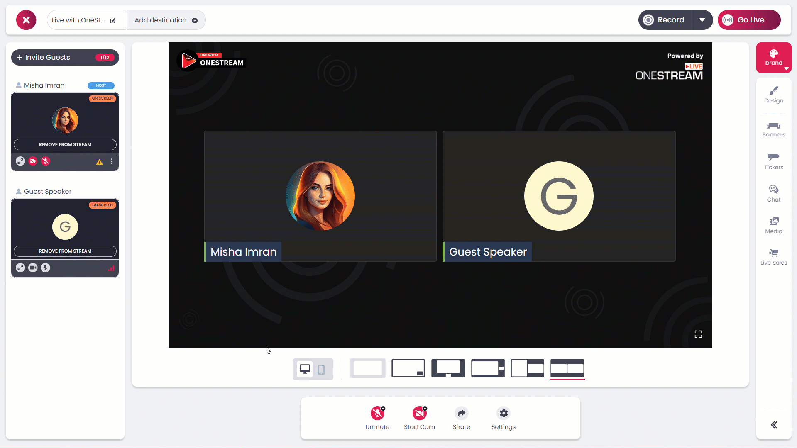
Task: Switch to mobile portrait view mode
Action: [x=321, y=369]
